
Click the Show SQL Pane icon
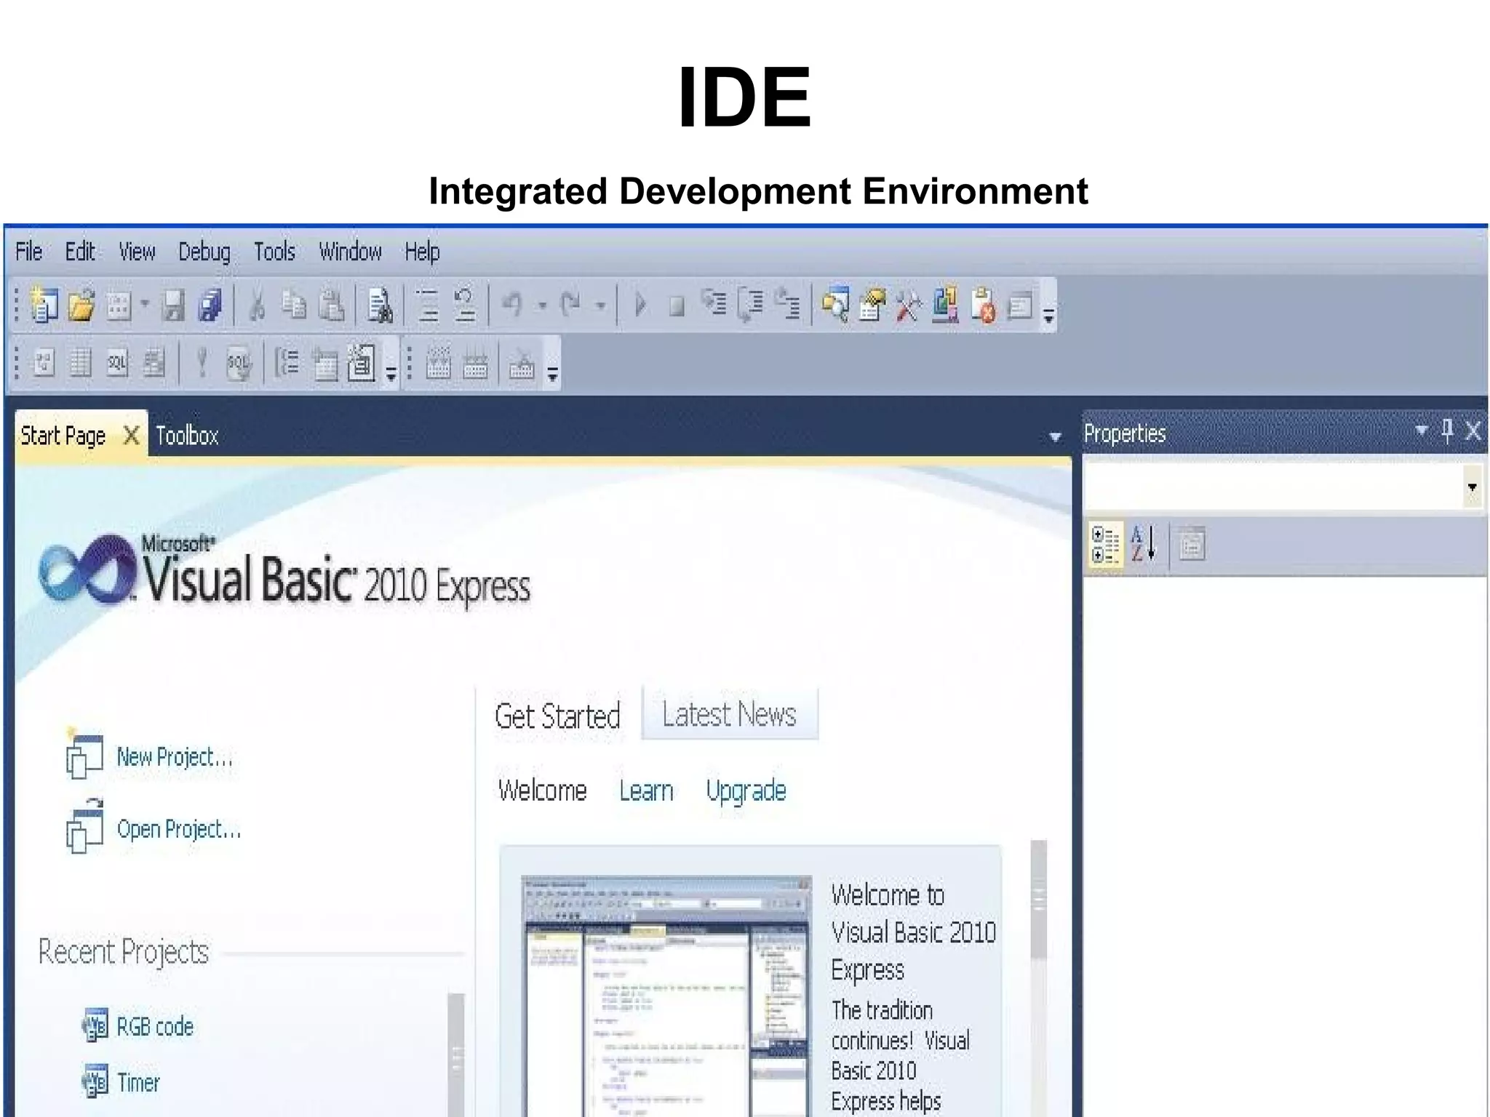[x=117, y=362]
